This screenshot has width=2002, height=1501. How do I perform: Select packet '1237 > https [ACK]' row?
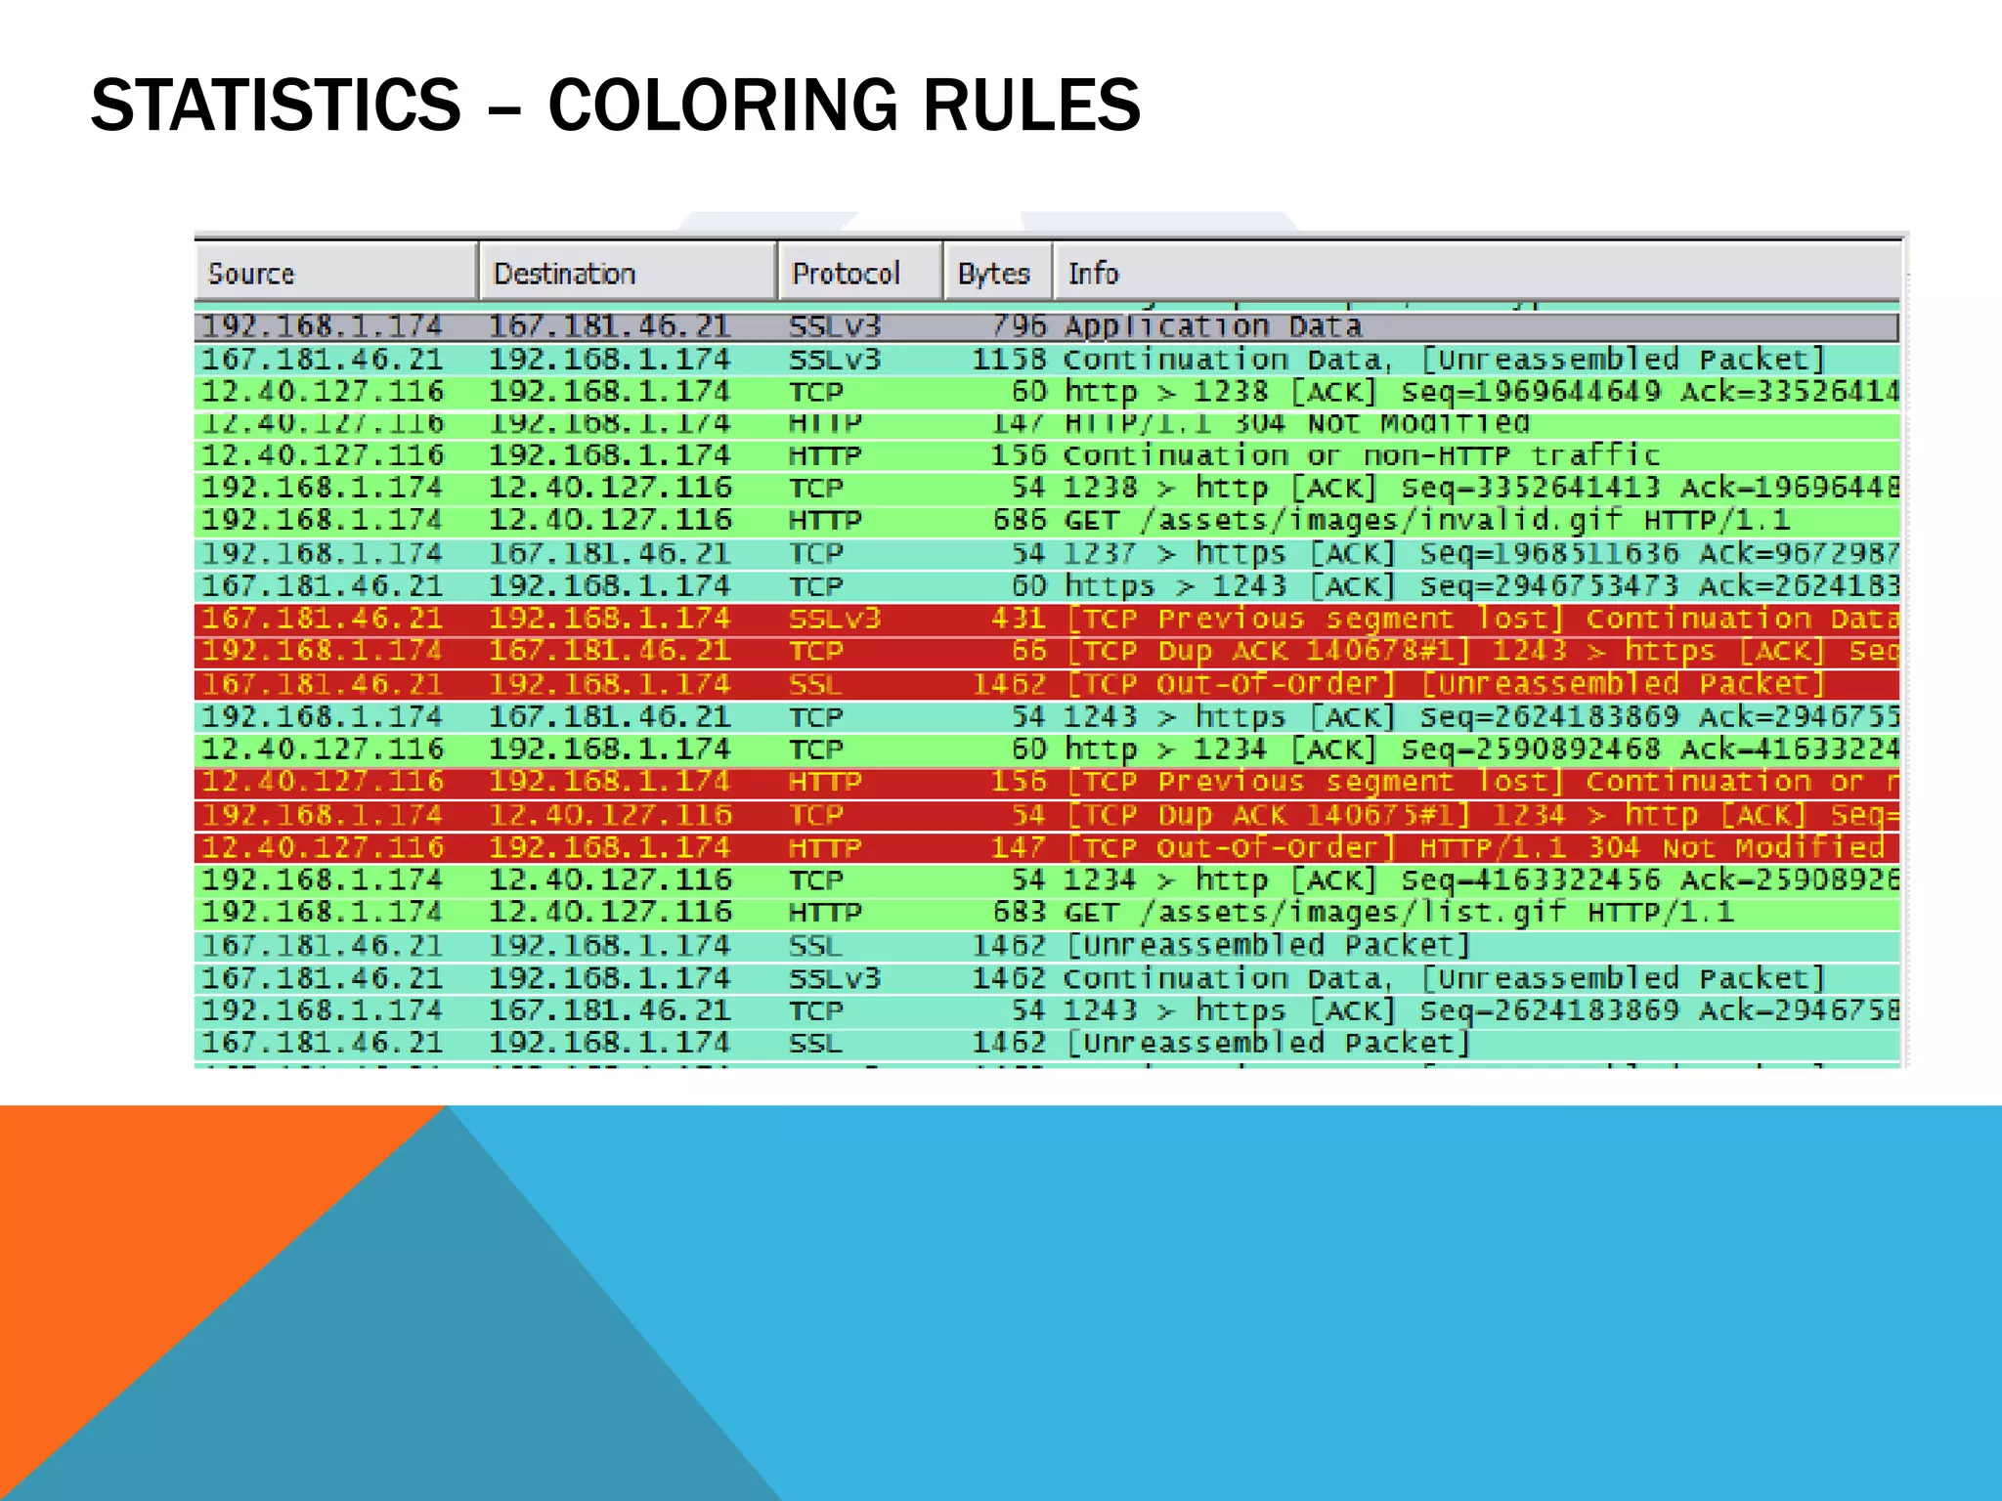(x=1047, y=554)
